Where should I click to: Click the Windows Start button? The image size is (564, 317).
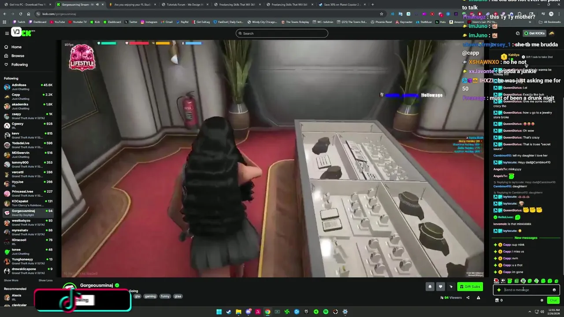click(x=219, y=312)
